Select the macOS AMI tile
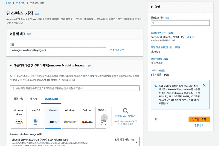 click(36, 117)
